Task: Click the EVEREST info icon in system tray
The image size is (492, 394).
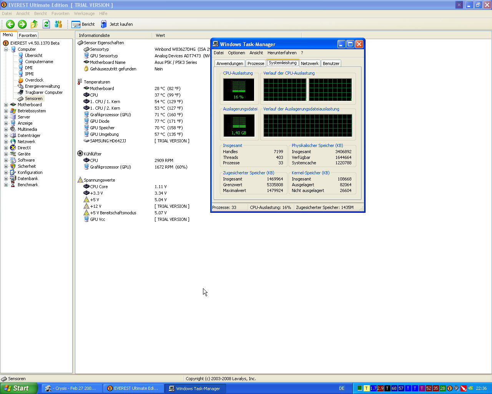Action: (449, 388)
